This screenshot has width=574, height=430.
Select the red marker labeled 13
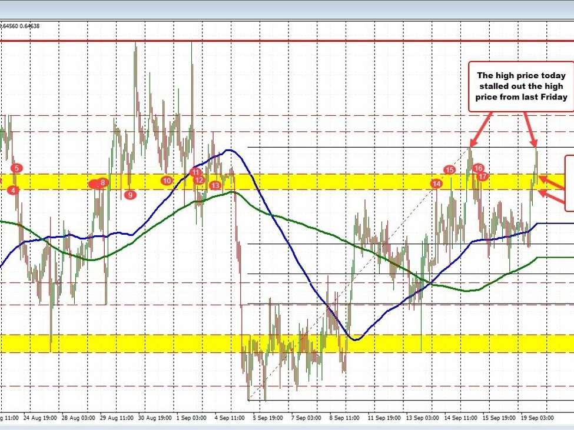point(215,185)
